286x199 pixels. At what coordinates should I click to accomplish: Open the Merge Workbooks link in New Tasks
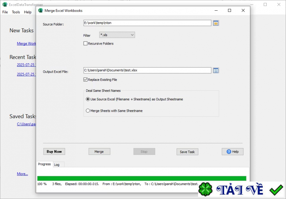[x=26, y=43]
